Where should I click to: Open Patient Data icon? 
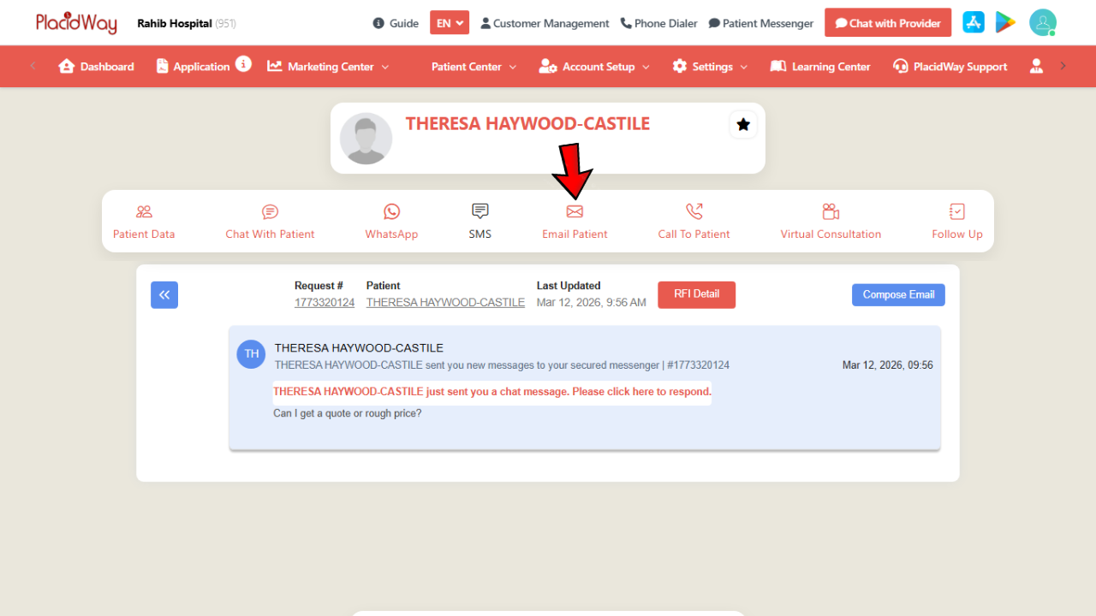tap(144, 211)
